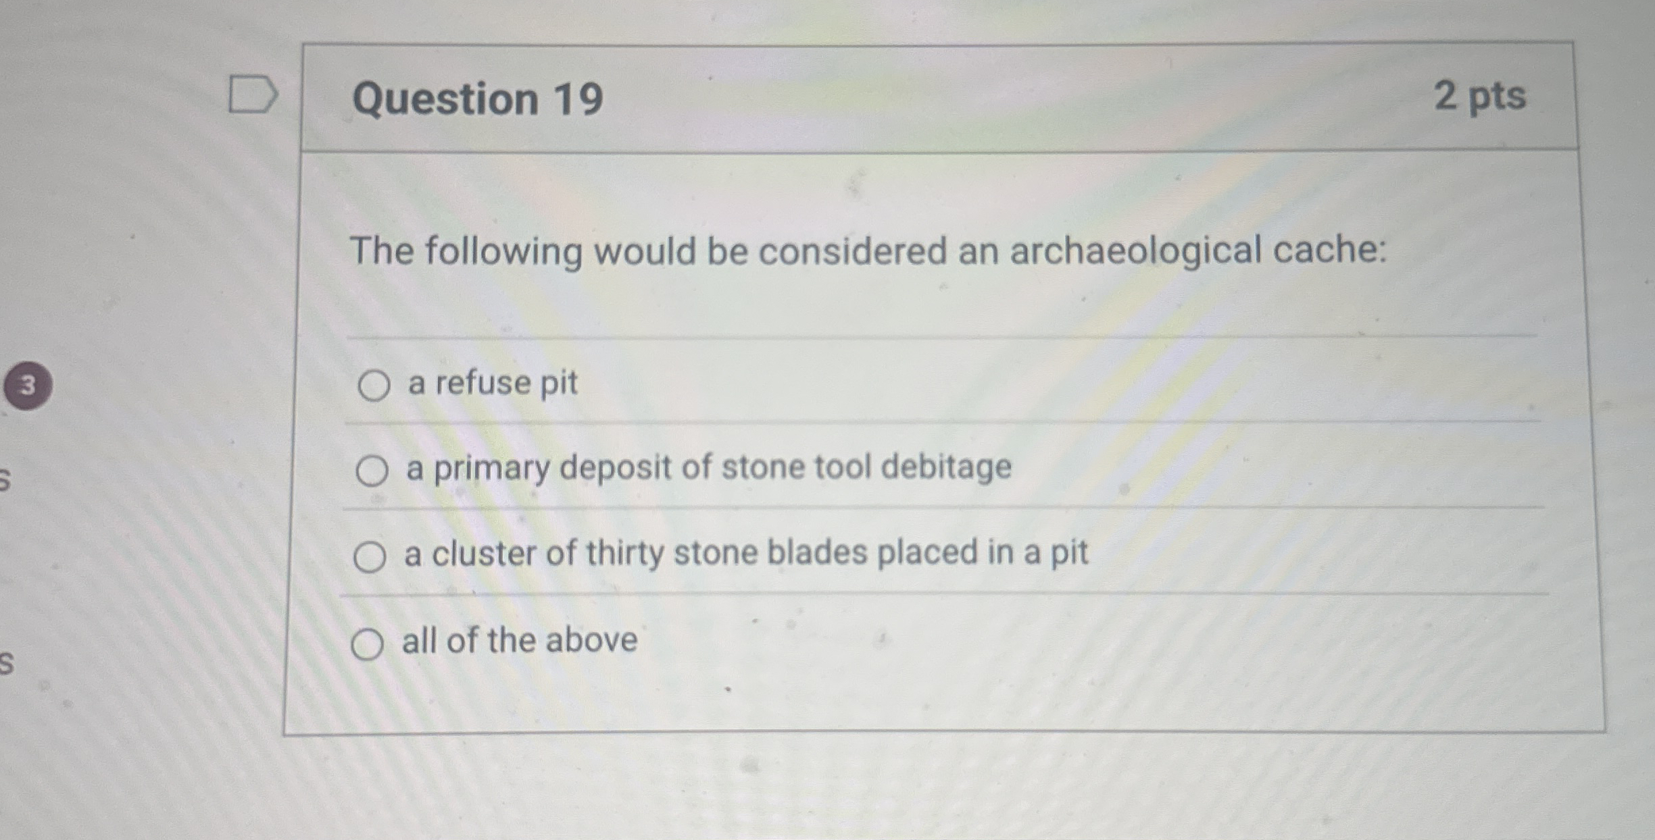Image resolution: width=1655 pixels, height=840 pixels.
Task: Choose 'a primary deposit of stone tool debitage'
Action: coord(372,469)
